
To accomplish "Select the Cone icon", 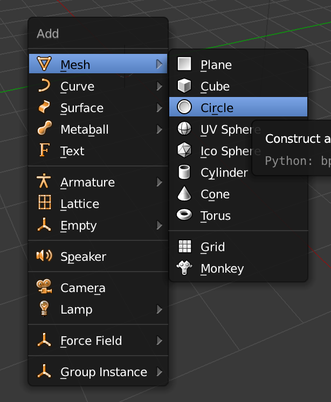I will (185, 194).
